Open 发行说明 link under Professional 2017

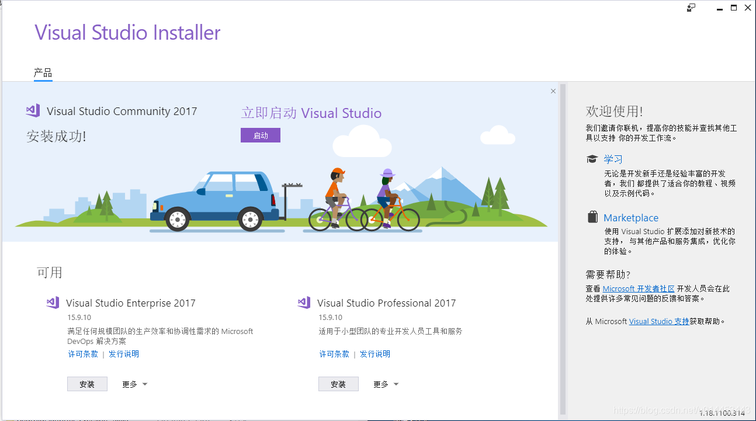[375, 354]
